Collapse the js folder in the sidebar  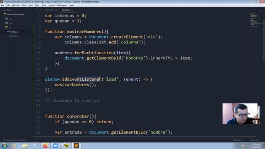click(x=8, y=27)
